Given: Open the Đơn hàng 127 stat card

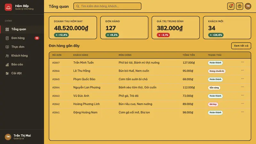Looking at the screenshot, I should 124,28.
